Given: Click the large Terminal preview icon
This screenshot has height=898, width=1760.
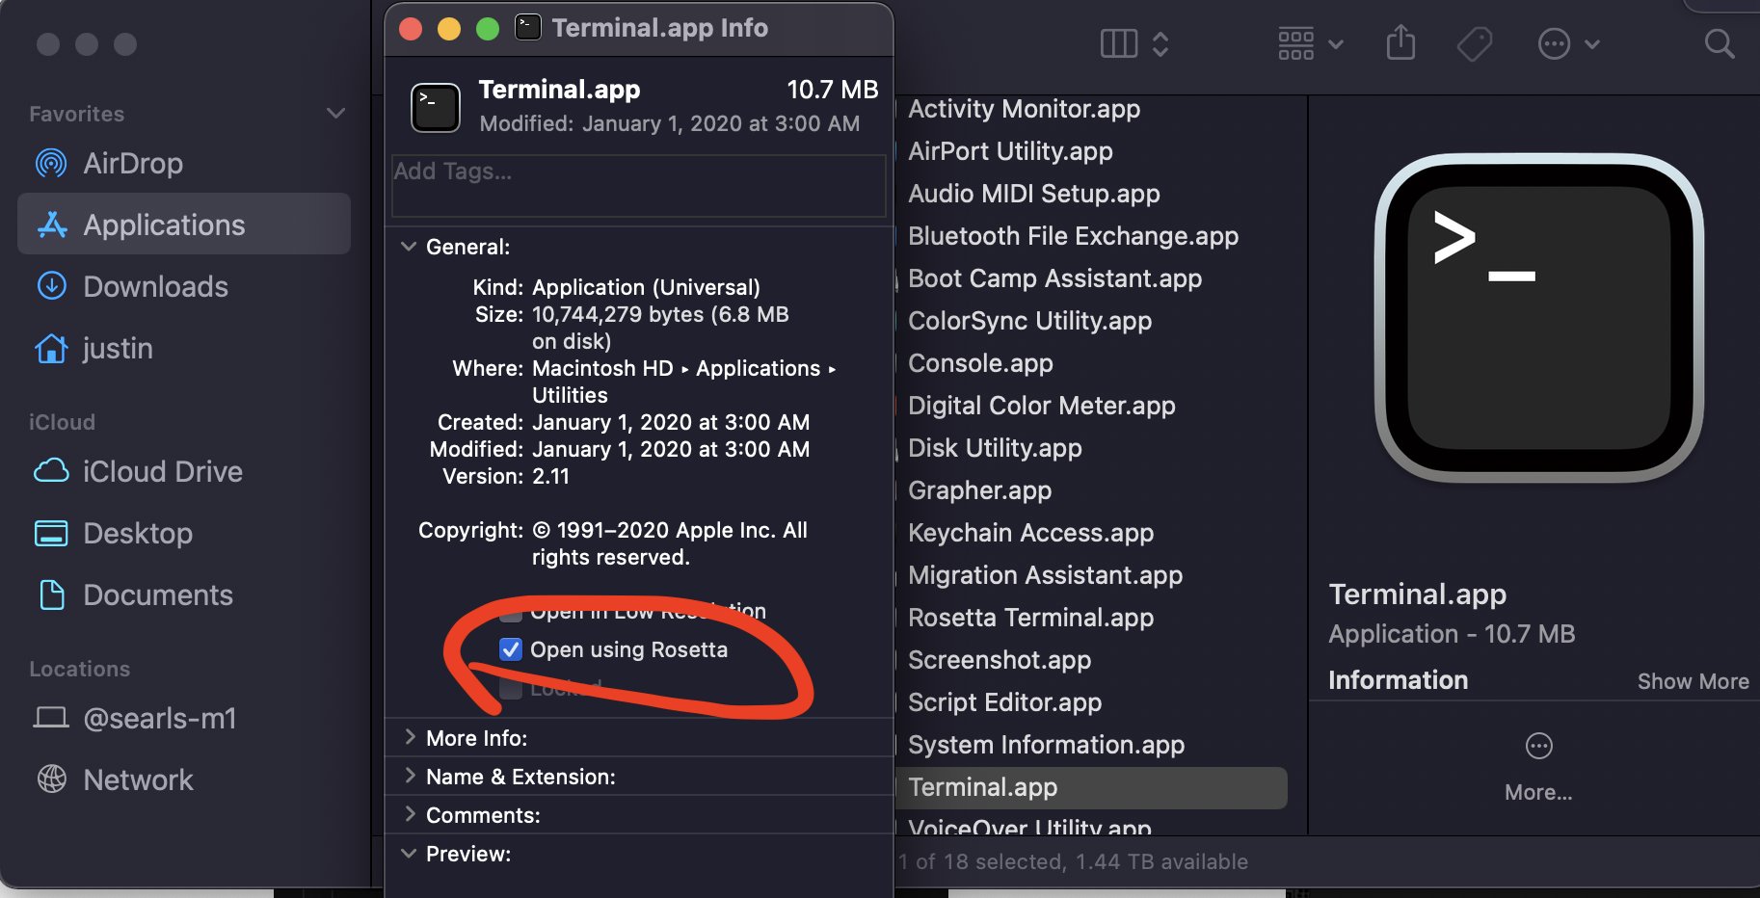Looking at the screenshot, I should 1539,318.
